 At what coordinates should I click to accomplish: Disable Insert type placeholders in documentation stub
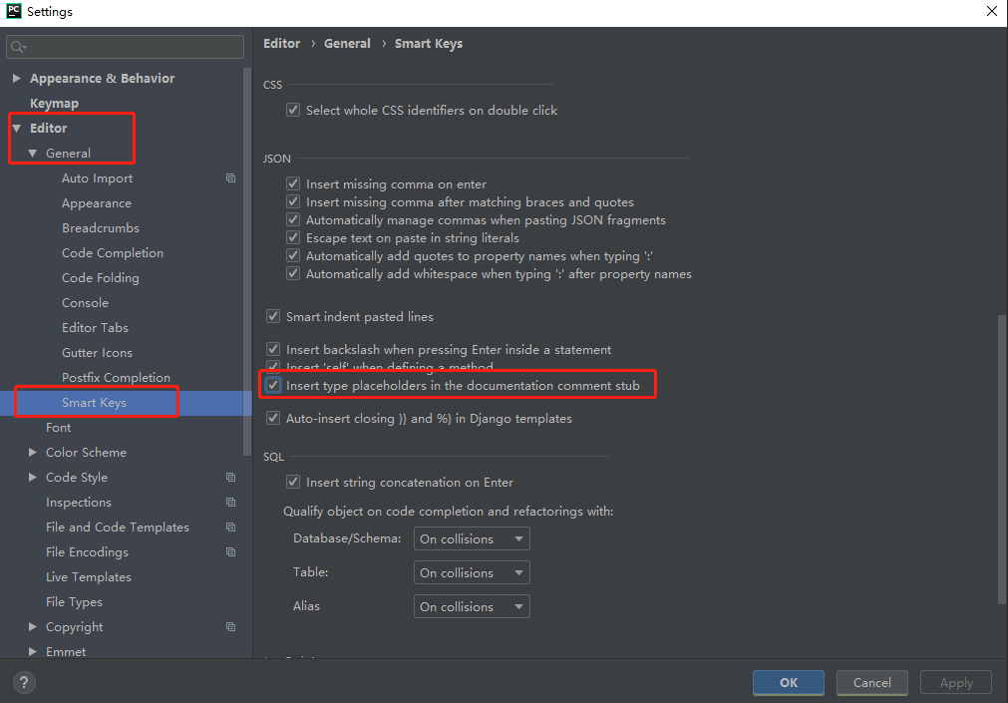pos(273,385)
